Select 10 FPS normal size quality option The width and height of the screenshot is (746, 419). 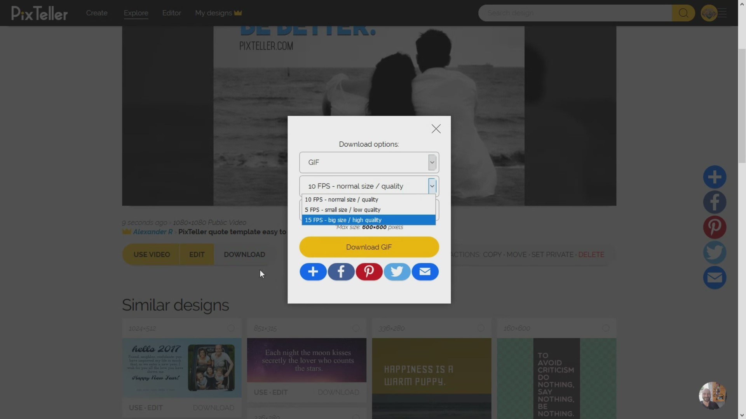368,199
